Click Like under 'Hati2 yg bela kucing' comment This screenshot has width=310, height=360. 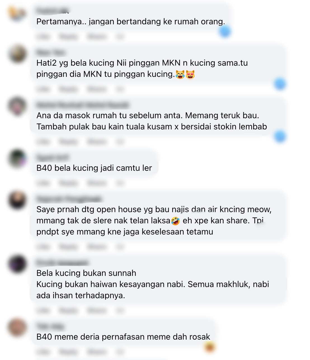[x=43, y=89]
